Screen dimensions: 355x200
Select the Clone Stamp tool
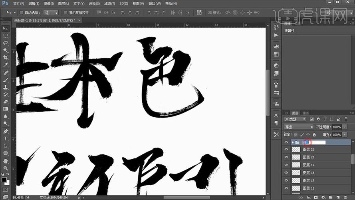6,87
